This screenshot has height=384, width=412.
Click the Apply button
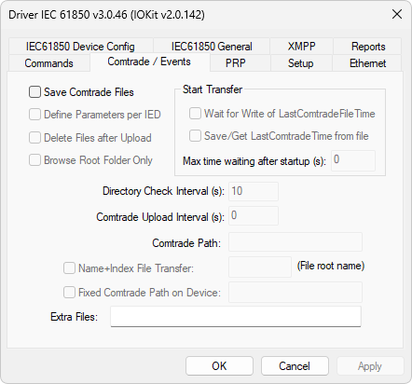370,365
